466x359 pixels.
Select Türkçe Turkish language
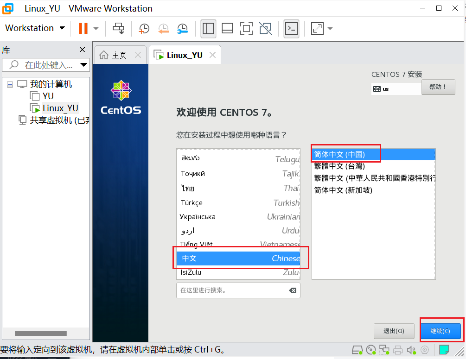(x=238, y=202)
